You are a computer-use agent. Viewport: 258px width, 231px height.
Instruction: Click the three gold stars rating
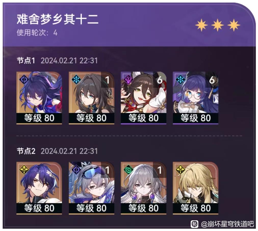pos(217,25)
